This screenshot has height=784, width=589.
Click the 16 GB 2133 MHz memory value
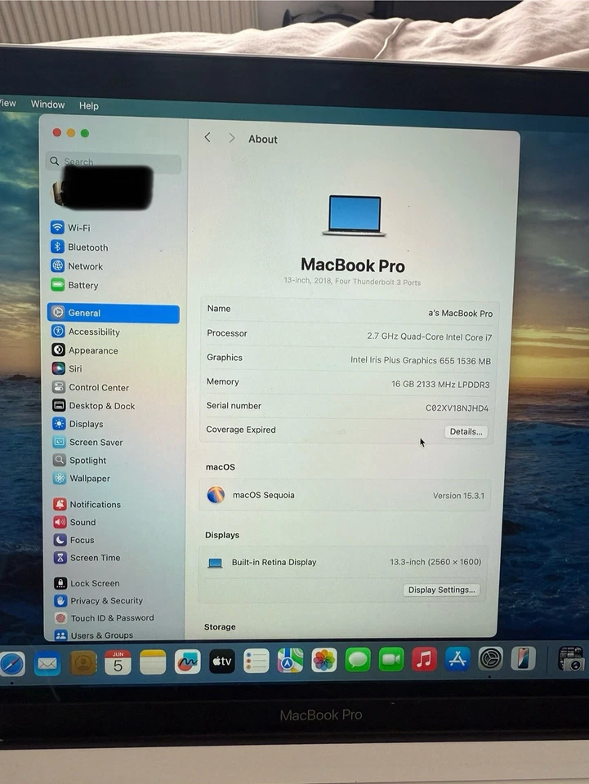point(440,384)
